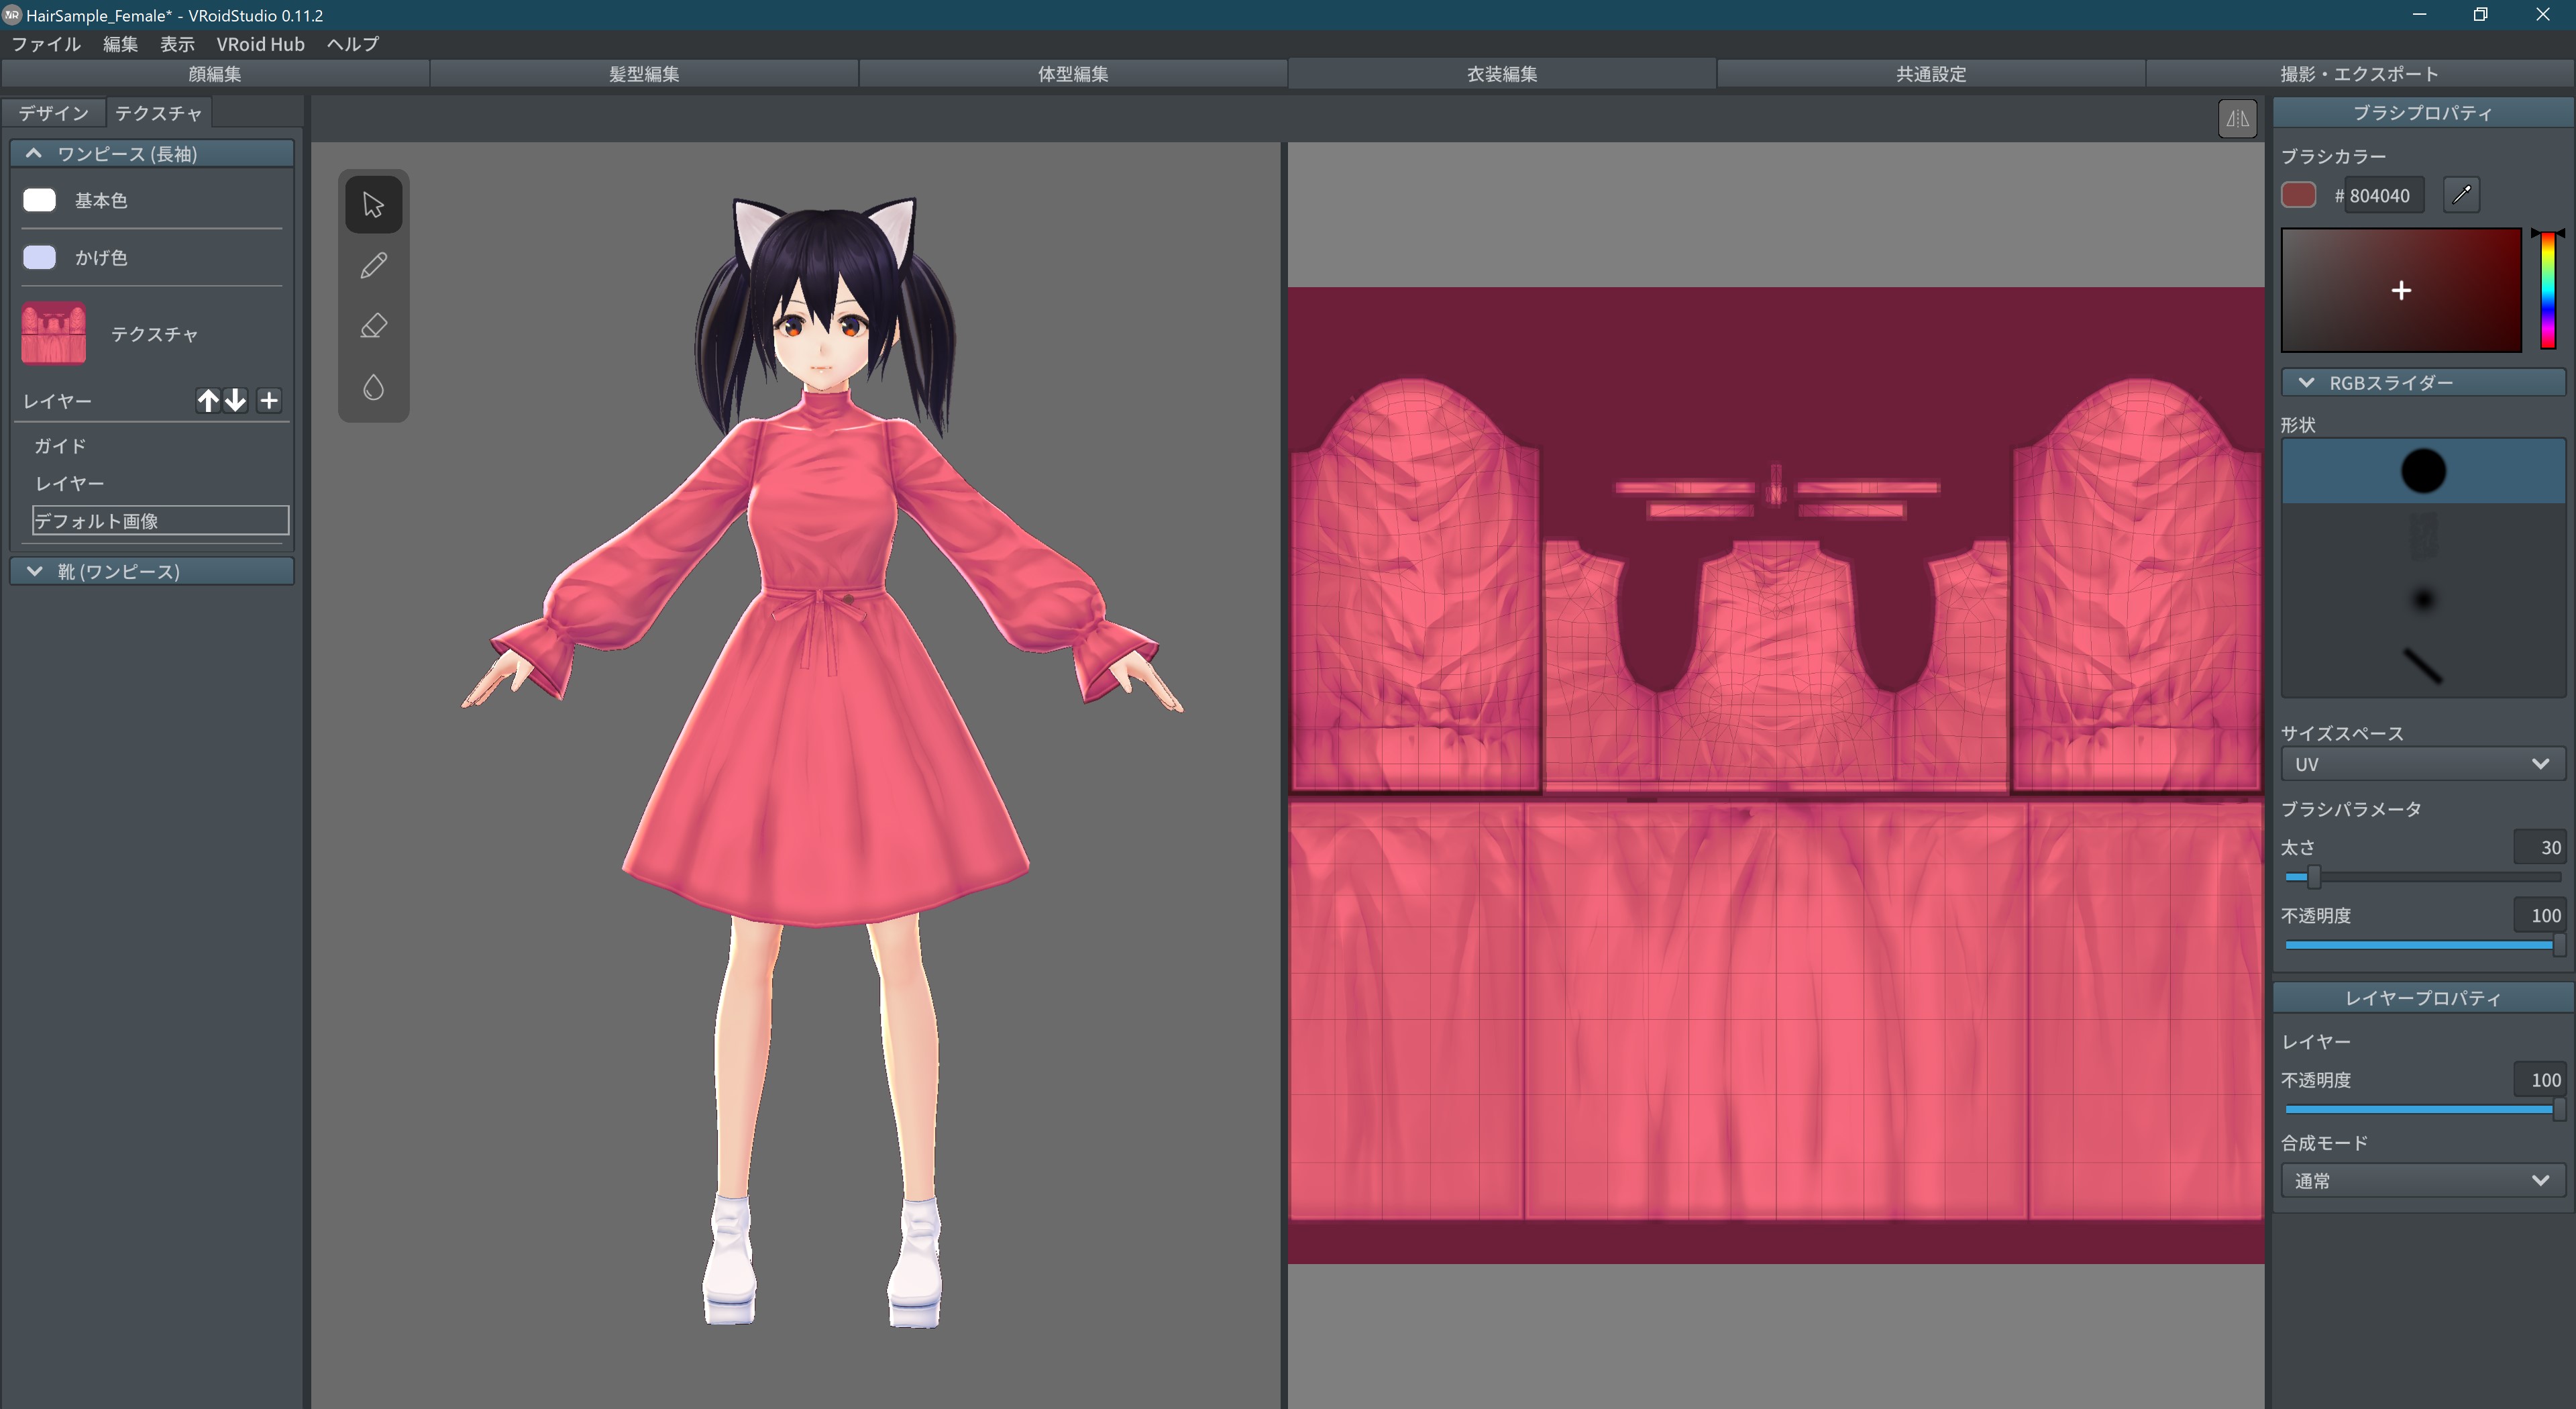The image size is (2576, 1409).
Task: Switch to the 共通設定 tab
Action: (x=1931, y=74)
